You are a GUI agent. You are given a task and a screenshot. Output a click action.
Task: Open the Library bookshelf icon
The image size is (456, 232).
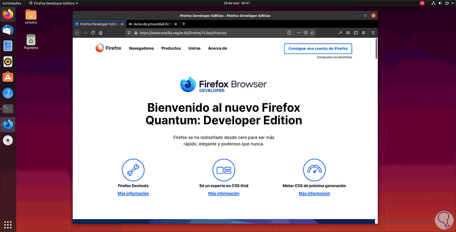(x=348, y=33)
